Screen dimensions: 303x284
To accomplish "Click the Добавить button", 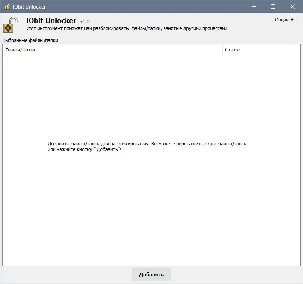I will [151, 274].
